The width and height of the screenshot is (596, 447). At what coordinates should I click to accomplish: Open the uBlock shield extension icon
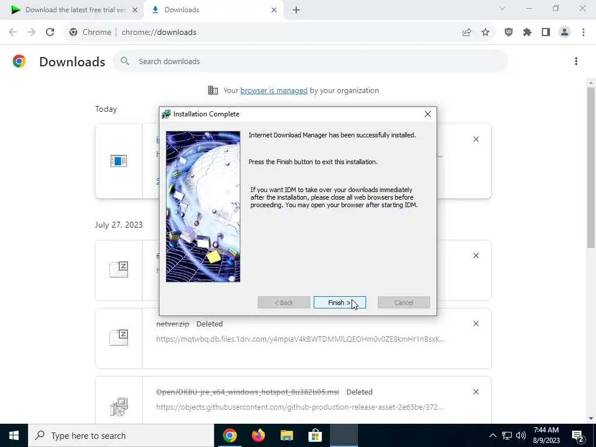(x=509, y=33)
